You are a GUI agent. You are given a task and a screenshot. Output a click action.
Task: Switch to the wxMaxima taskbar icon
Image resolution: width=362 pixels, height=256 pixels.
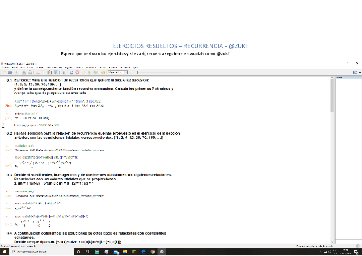[162, 252]
